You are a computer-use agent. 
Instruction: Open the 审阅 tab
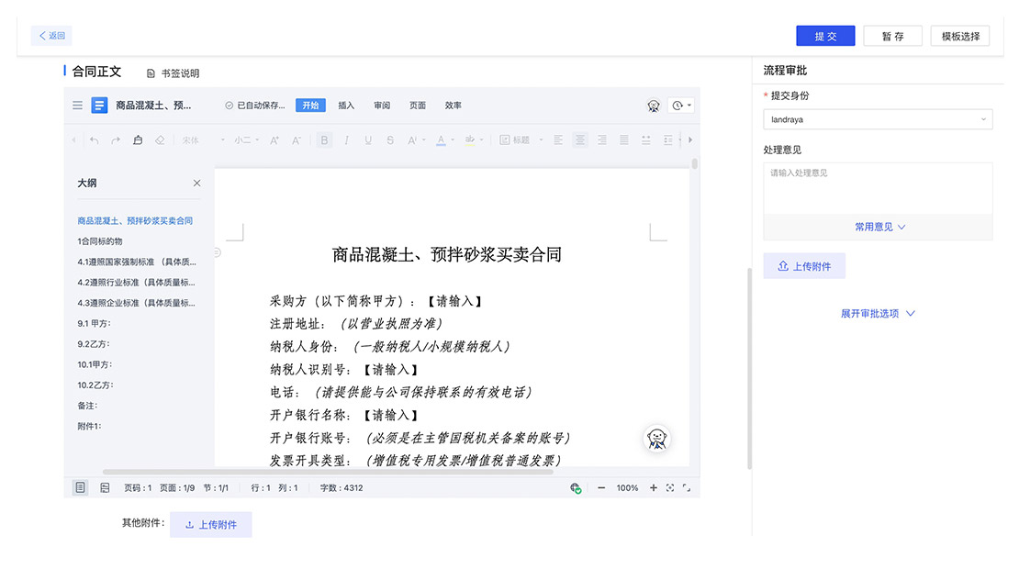pos(382,106)
